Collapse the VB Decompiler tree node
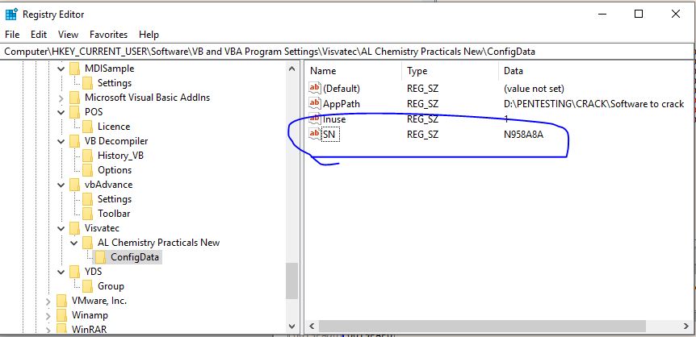Viewport: 696px width, 337px height. (x=61, y=141)
